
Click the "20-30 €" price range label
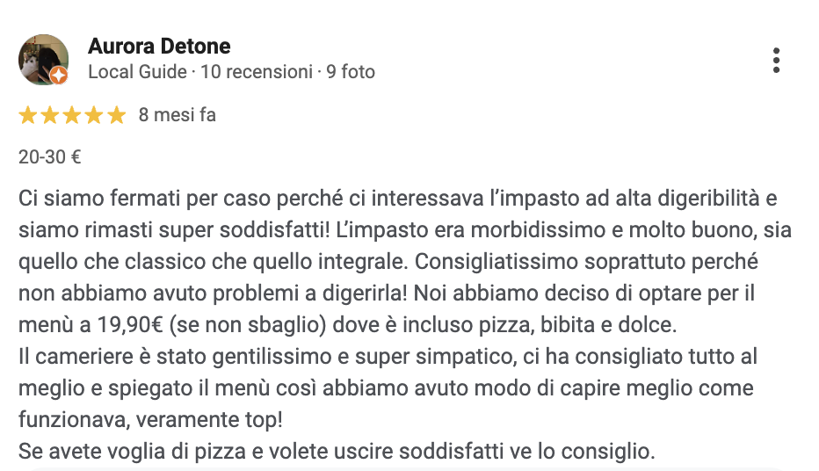50,158
